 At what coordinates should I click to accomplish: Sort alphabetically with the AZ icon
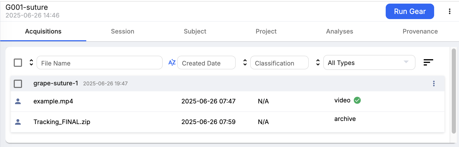coord(172,62)
